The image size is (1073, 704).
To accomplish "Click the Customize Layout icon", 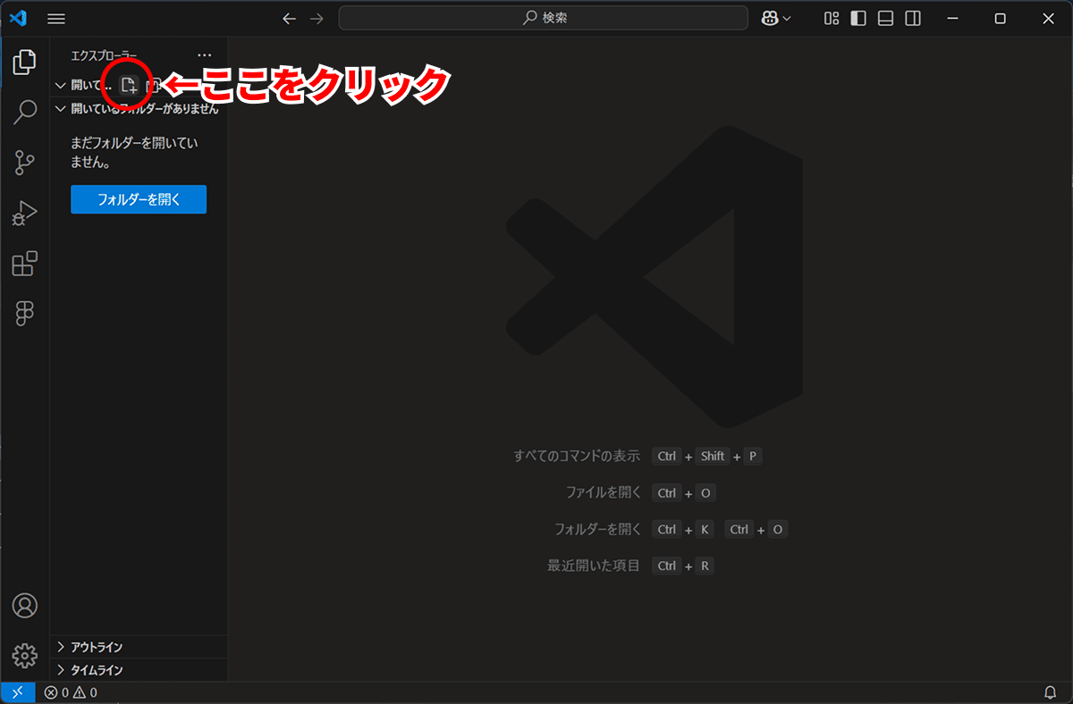I will 832,19.
